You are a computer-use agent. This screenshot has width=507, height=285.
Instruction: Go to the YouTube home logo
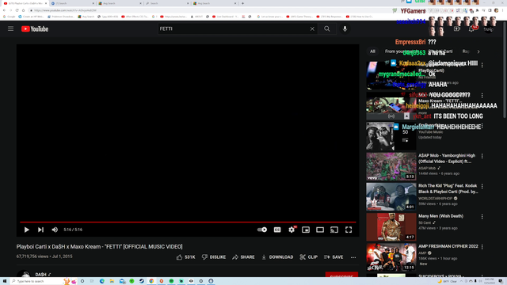click(x=35, y=28)
